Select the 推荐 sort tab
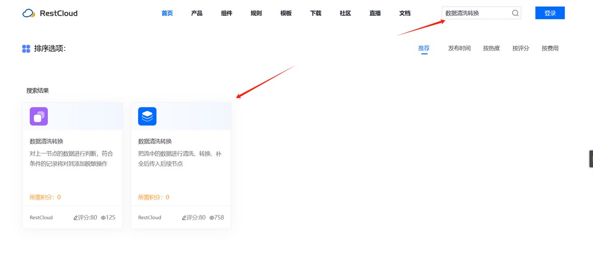Viewport: 593px width, 272px height. (x=424, y=48)
